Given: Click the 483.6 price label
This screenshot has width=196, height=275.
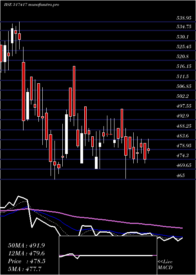Looking at the screenshot, I should tap(182, 136).
